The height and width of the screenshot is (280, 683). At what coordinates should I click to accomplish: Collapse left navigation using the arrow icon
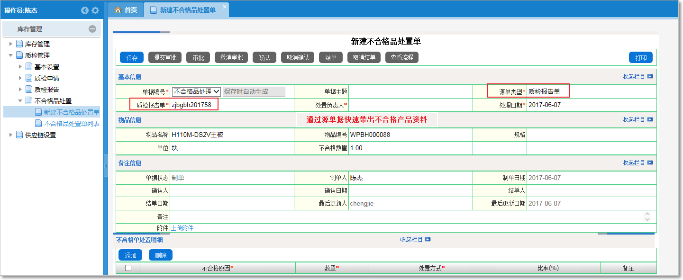pyautogui.click(x=85, y=9)
